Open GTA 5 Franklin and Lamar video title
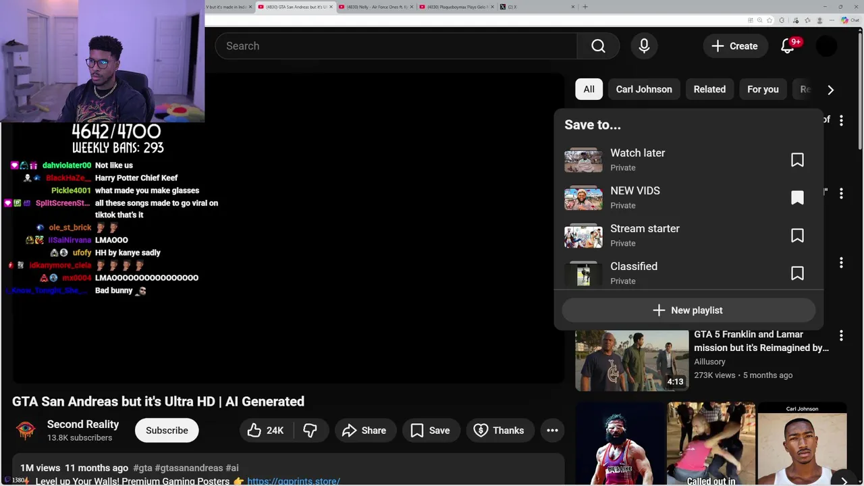Screen dimensions: 864x486 coord(761,341)
